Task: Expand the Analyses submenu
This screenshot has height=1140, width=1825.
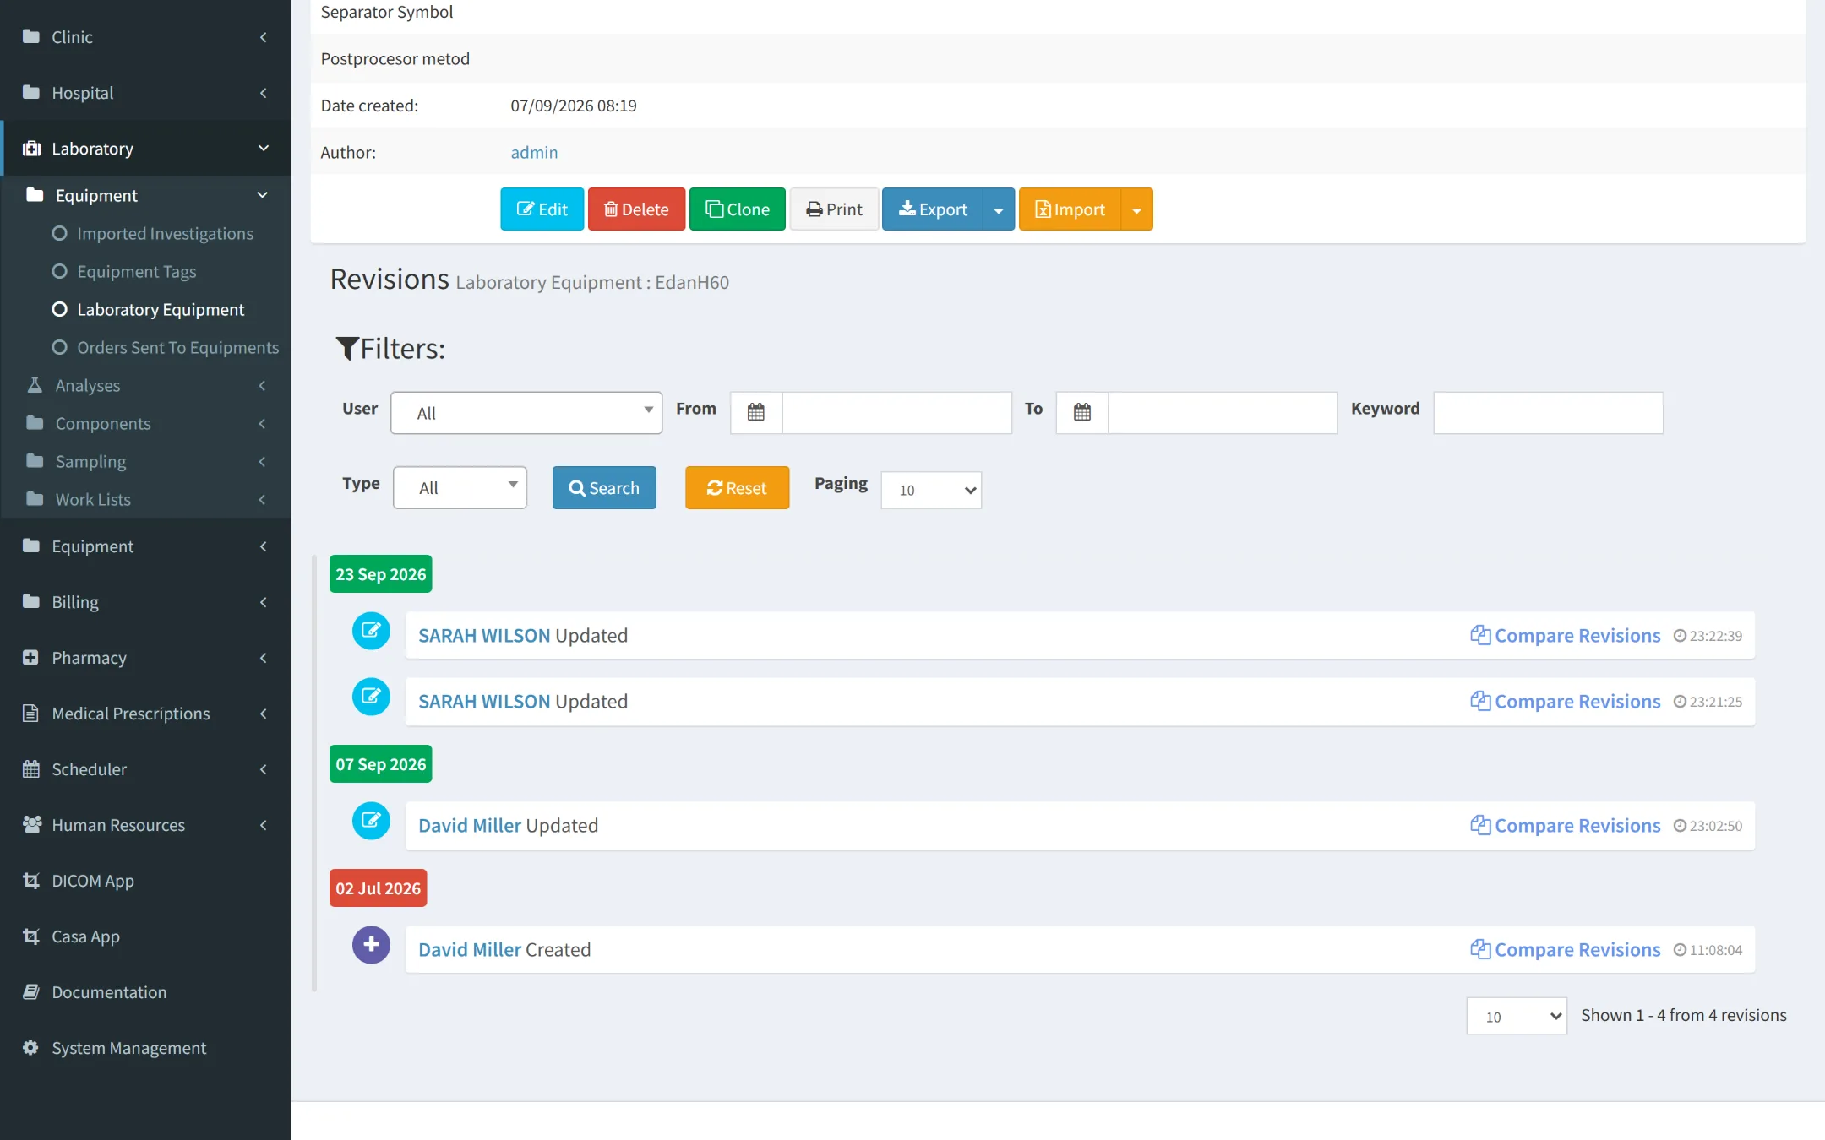Action: point(145,385)
